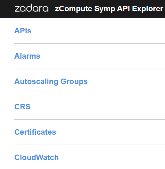Select the Alarms heading text

point(27,56)
